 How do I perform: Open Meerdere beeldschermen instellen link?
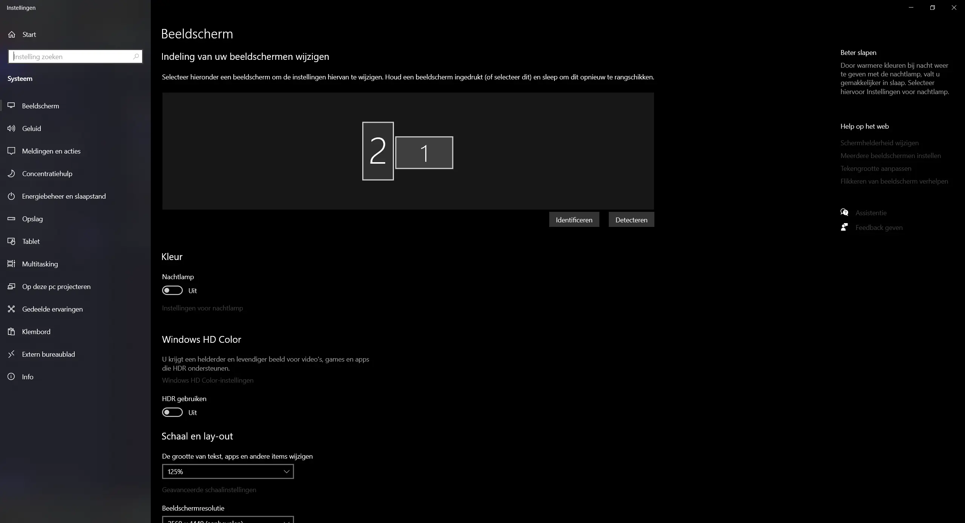coord(891,156)
